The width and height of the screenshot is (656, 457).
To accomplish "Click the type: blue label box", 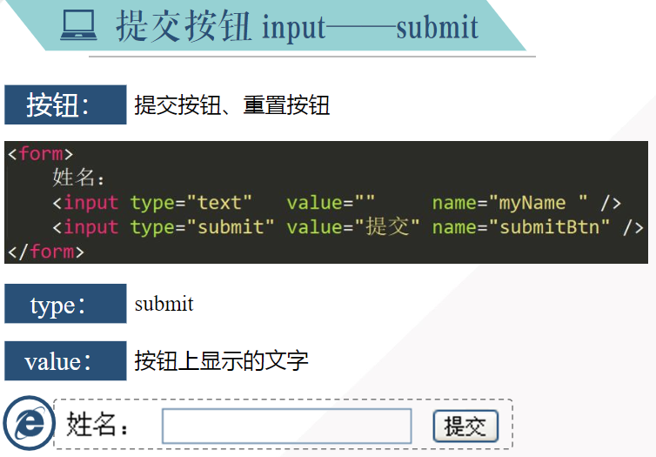I will 65,304.
